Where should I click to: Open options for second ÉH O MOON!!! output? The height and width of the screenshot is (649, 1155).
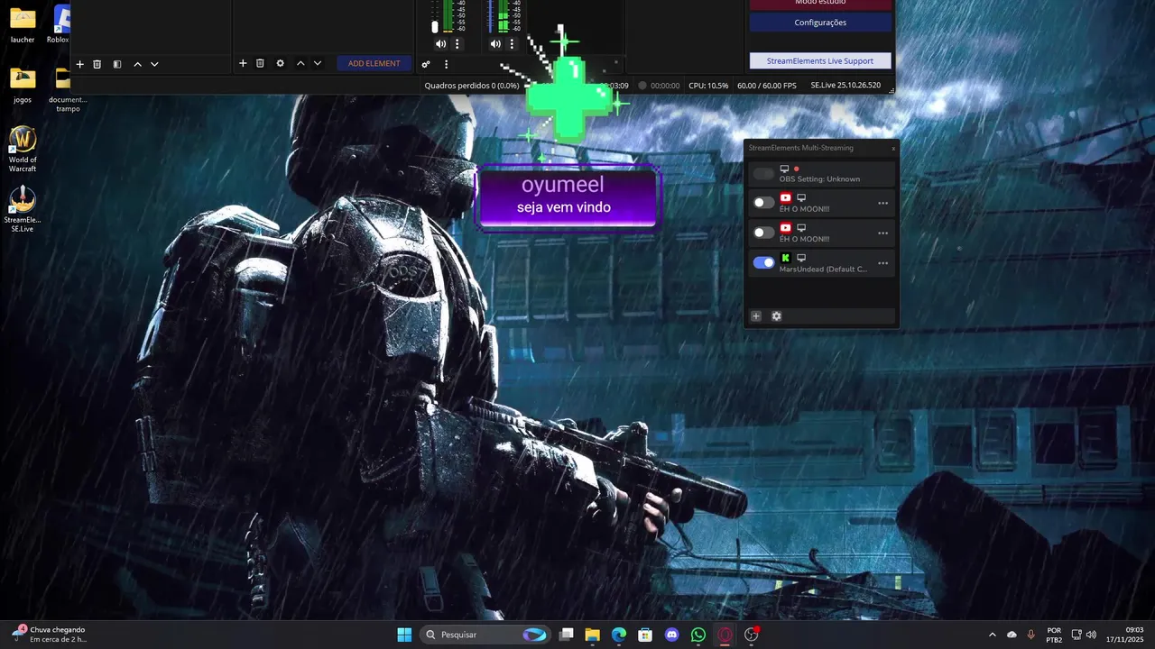tap(882, 233)
